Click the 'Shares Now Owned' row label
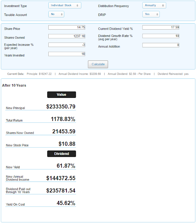196x223 pixels. 20,133
